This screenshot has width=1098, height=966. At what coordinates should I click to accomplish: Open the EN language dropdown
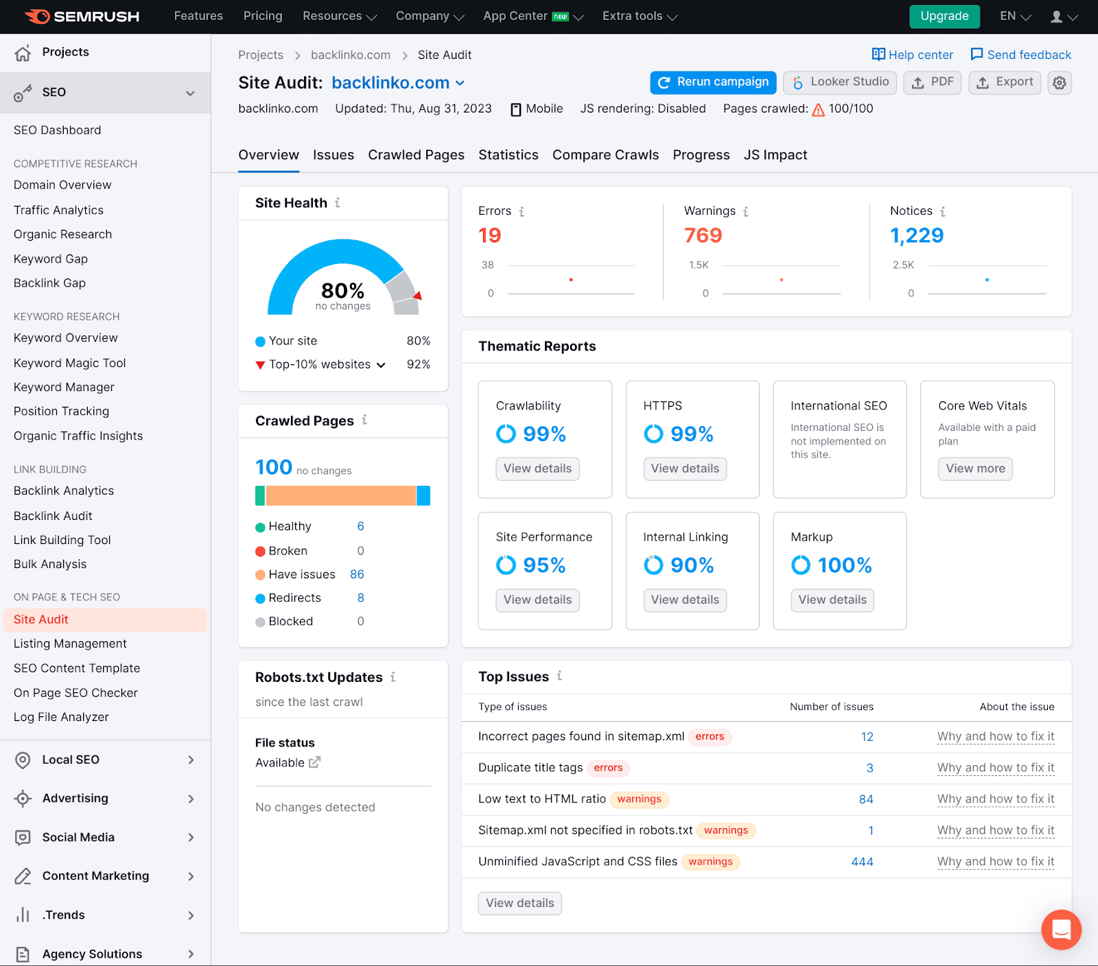coord(1015,16)
